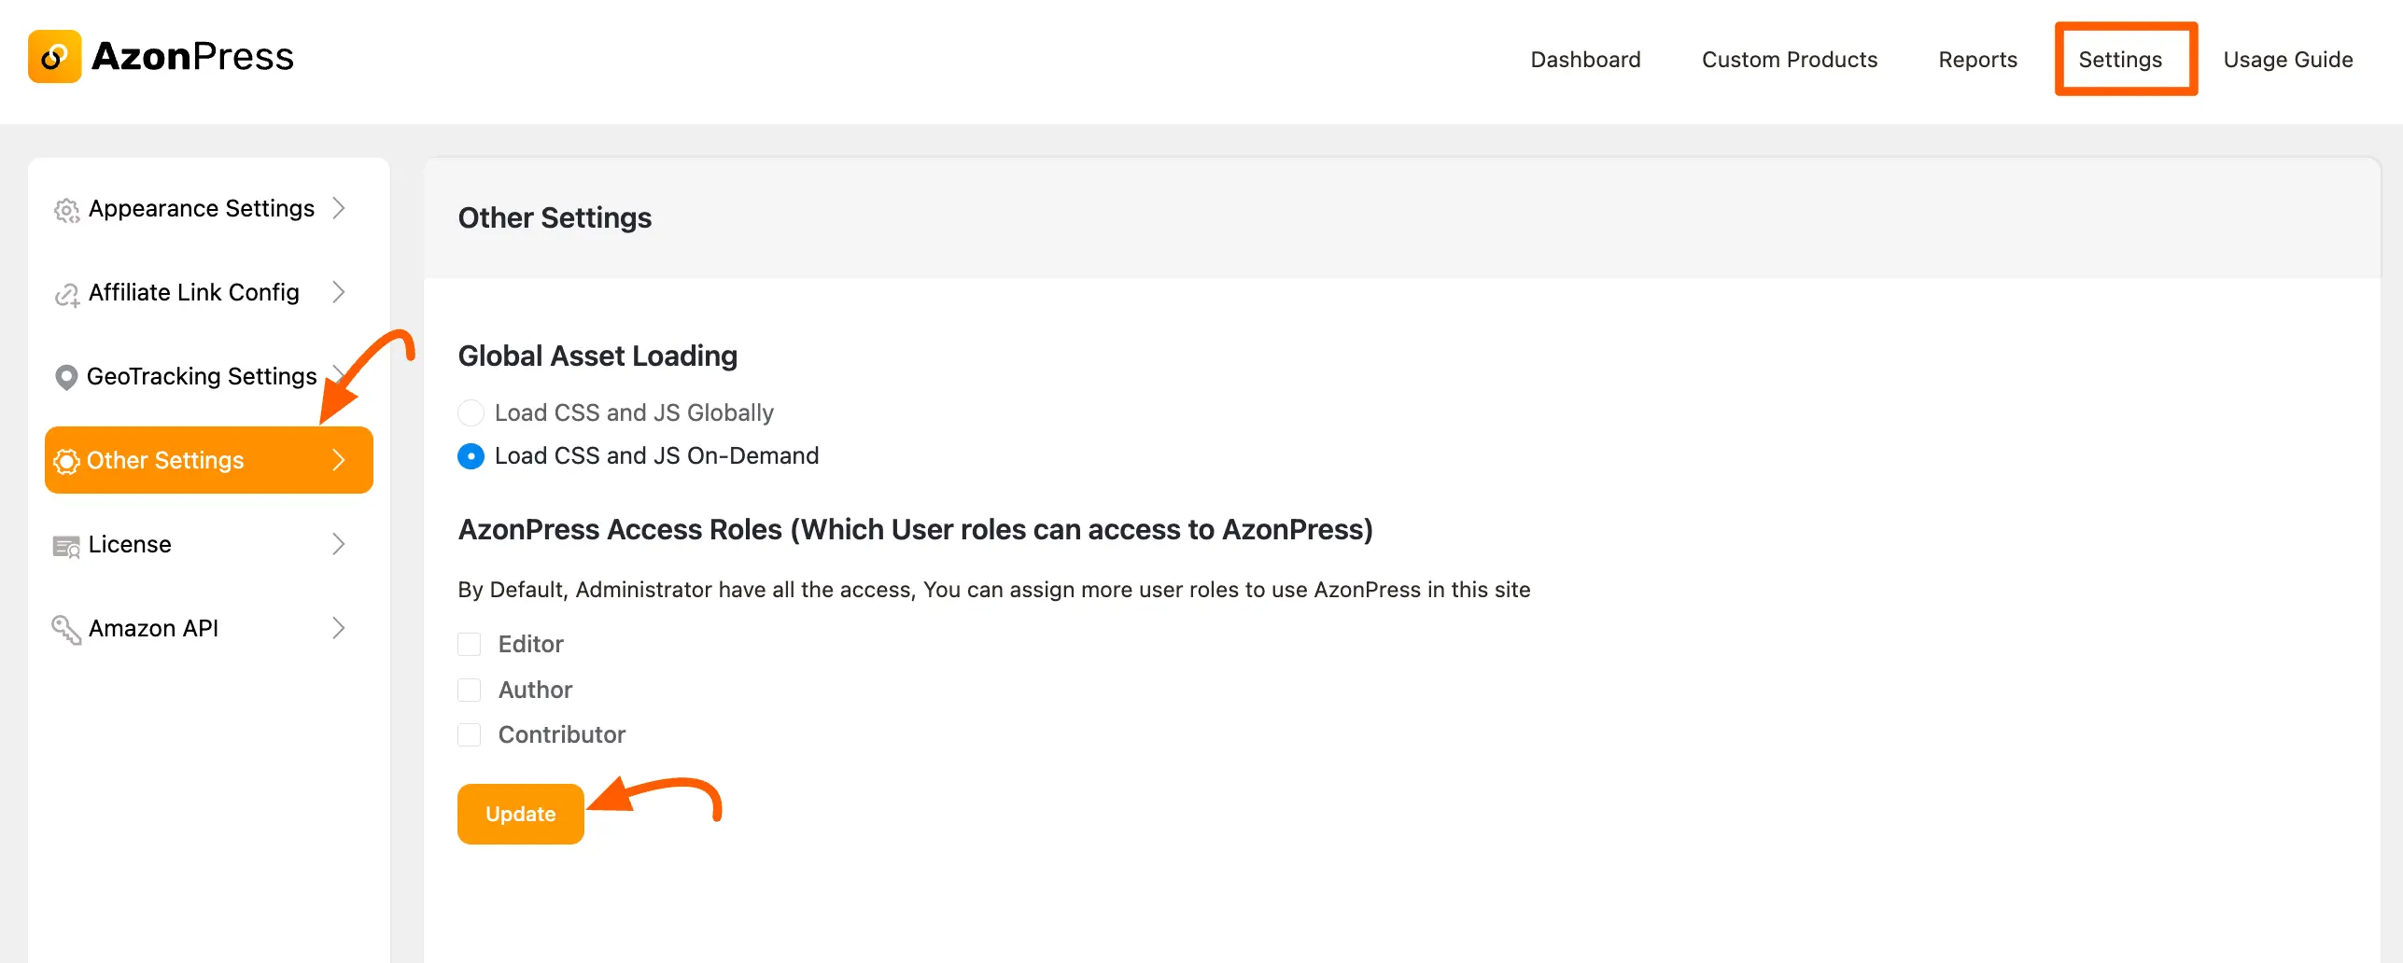The width and height of the screenshot is (2403, 963).
Task: Expand Appearance Settings chevron
Action: click(339, 208)
